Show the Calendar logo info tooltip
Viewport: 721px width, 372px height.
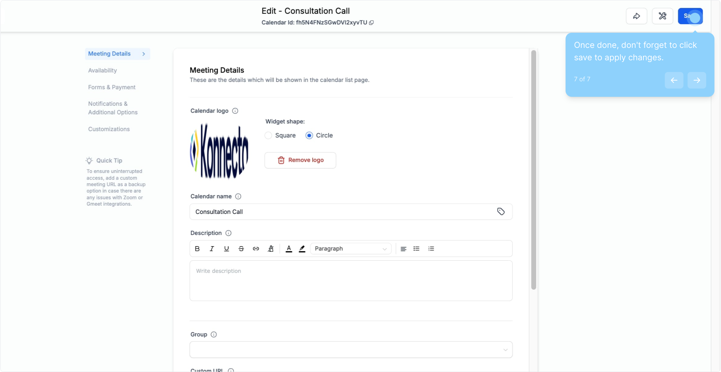click(235, 111)
